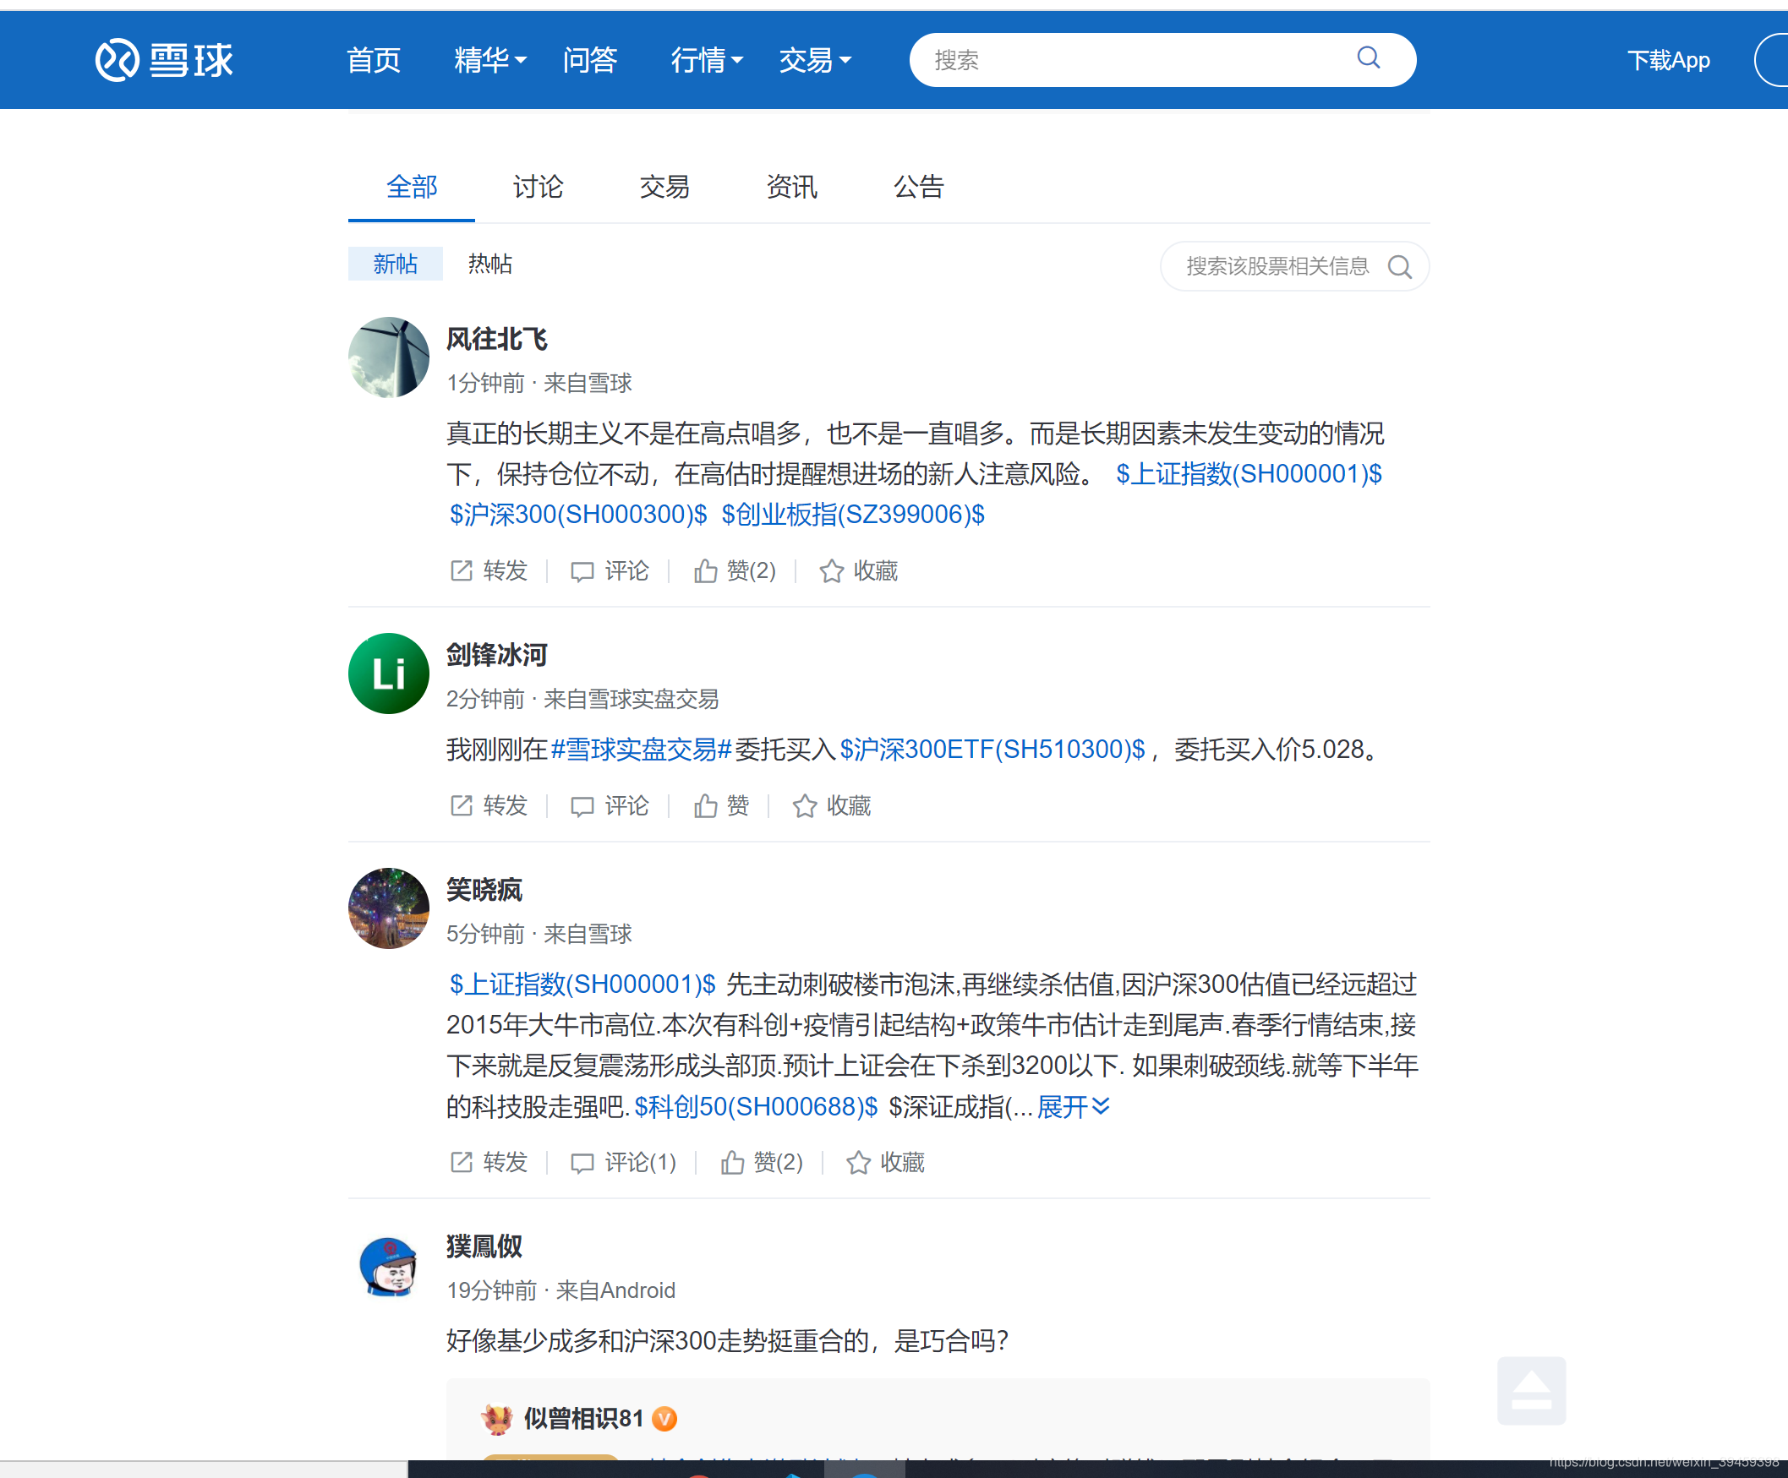Switch to the 公告 tab
Viewport: 1788px width, 1478px height.
(918, 187)
